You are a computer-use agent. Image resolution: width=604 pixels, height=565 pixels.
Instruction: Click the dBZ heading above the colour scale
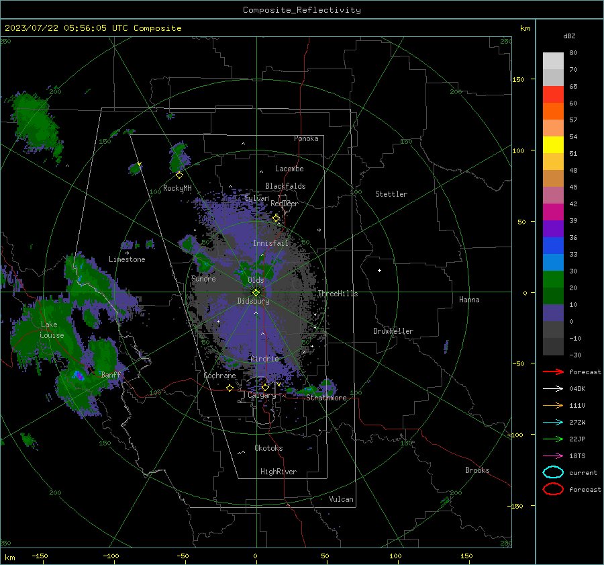(569, 36)
